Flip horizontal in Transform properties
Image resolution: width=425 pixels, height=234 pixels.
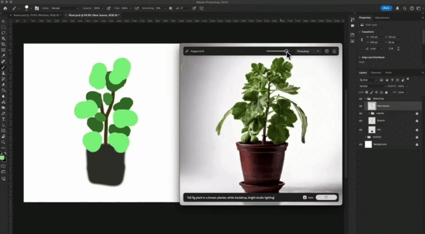(x=391, y=48)
